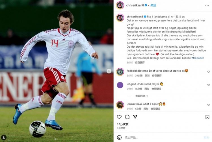Open the emoji picker smiley icon
This screenshot has width=212, height=142.
pyautogui.click(x=119, y=137)
